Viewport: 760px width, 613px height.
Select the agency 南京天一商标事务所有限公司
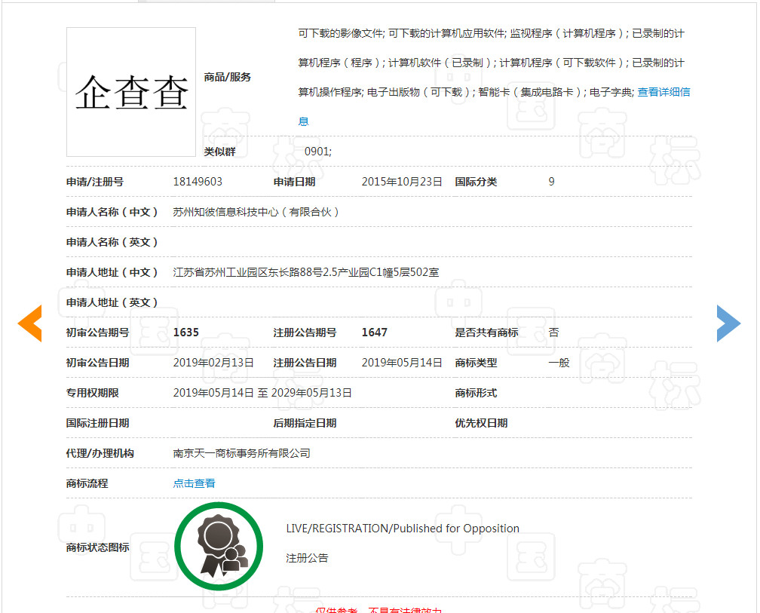(241, 453)
